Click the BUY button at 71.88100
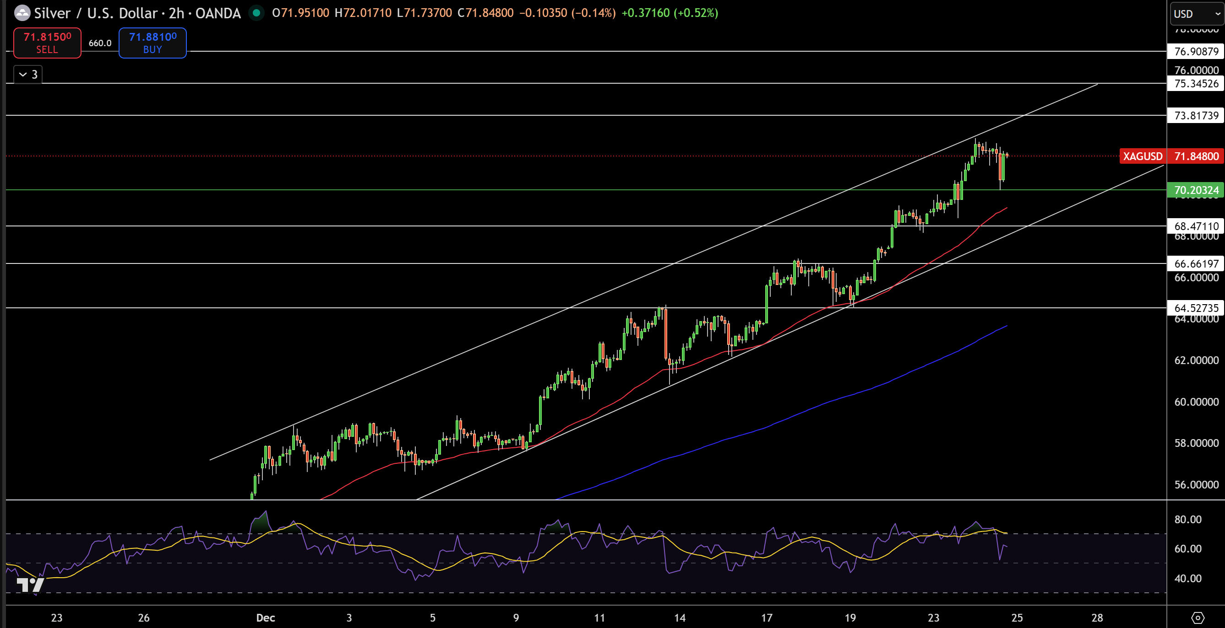Image resolution: width=1225 pixels, height=628 pixels. tap(152, 43)
